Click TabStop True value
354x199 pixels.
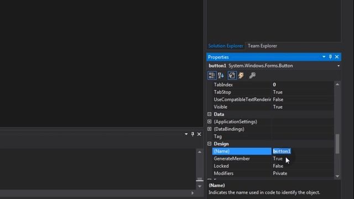point(278,92)
